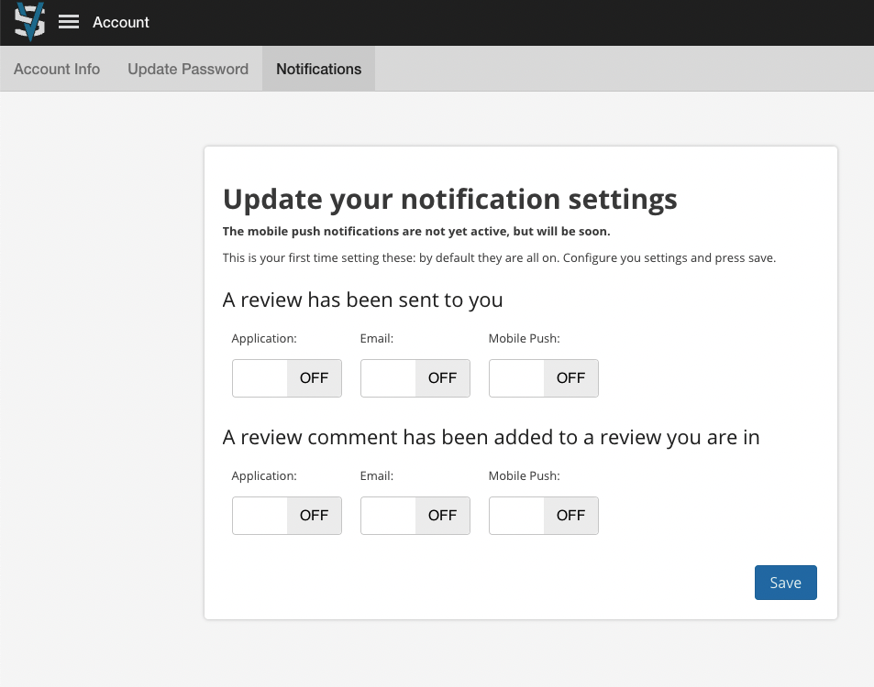Open the hamburger menu
This screenshot has width=874, height=687.
(69, 22)
